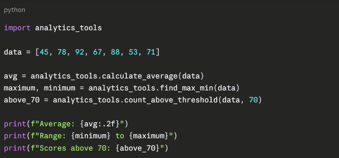Click the maximum variable name
This screenshot has height=158, width=339.
coord(19,88)
